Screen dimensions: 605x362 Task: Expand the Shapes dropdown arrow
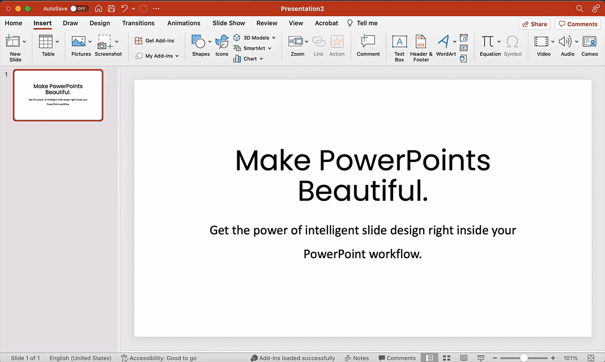pos(210,42)
